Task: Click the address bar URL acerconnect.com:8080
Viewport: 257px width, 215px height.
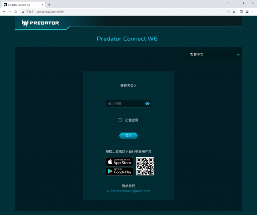Action: click(50, 12)
